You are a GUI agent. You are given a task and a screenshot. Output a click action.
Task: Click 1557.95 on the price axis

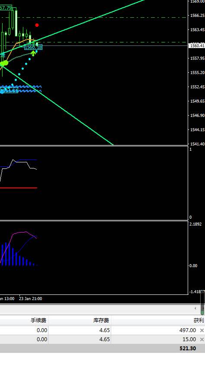[x=197, y=58]
